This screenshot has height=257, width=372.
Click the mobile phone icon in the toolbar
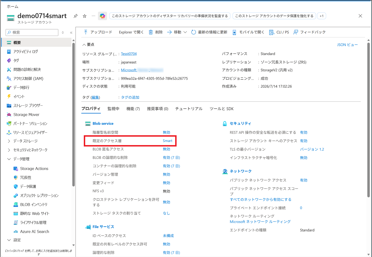(x=234, y=32)
